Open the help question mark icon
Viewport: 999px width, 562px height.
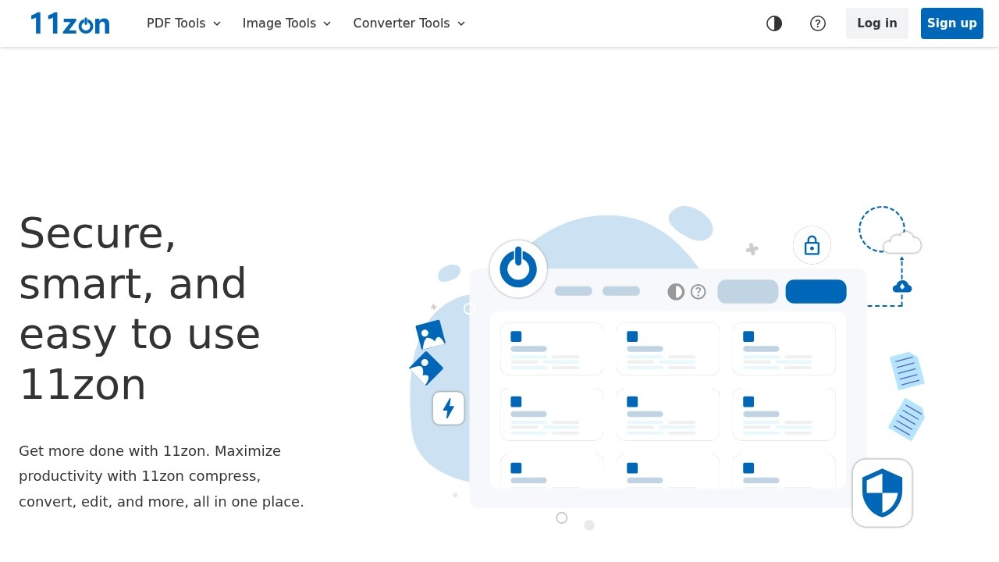click(x=817, y=23)
